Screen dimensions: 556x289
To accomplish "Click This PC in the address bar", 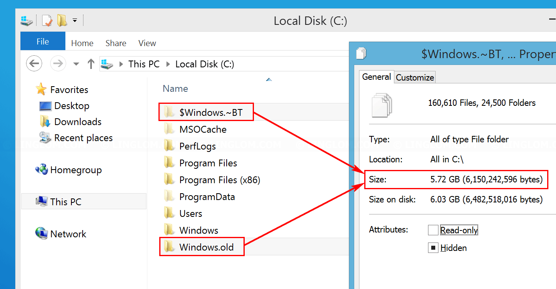I will pyautogui.click(x=144, y=64).
